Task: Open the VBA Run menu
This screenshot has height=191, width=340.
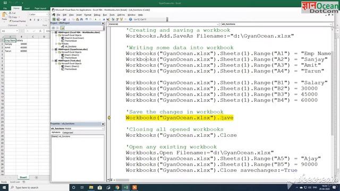Action: [105, 15]
